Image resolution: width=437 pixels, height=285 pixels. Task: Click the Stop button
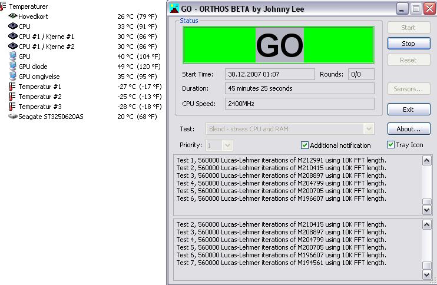[409, 44]
